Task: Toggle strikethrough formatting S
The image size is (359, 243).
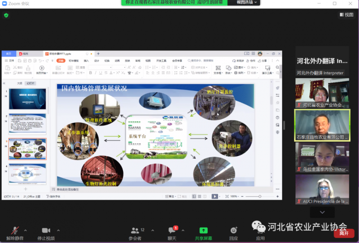Action: (x=106, y=73)
